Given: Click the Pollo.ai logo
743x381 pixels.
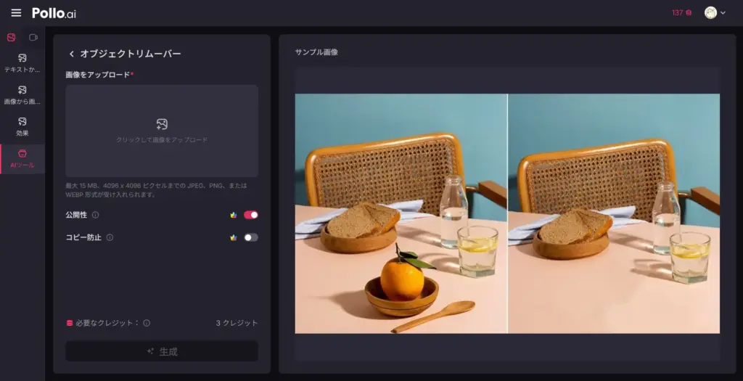Looking at the screenshot, I should tap(54, 13).
